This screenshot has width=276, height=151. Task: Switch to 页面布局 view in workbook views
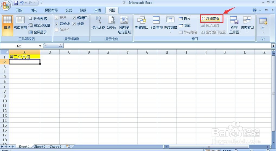coord(20,23)
